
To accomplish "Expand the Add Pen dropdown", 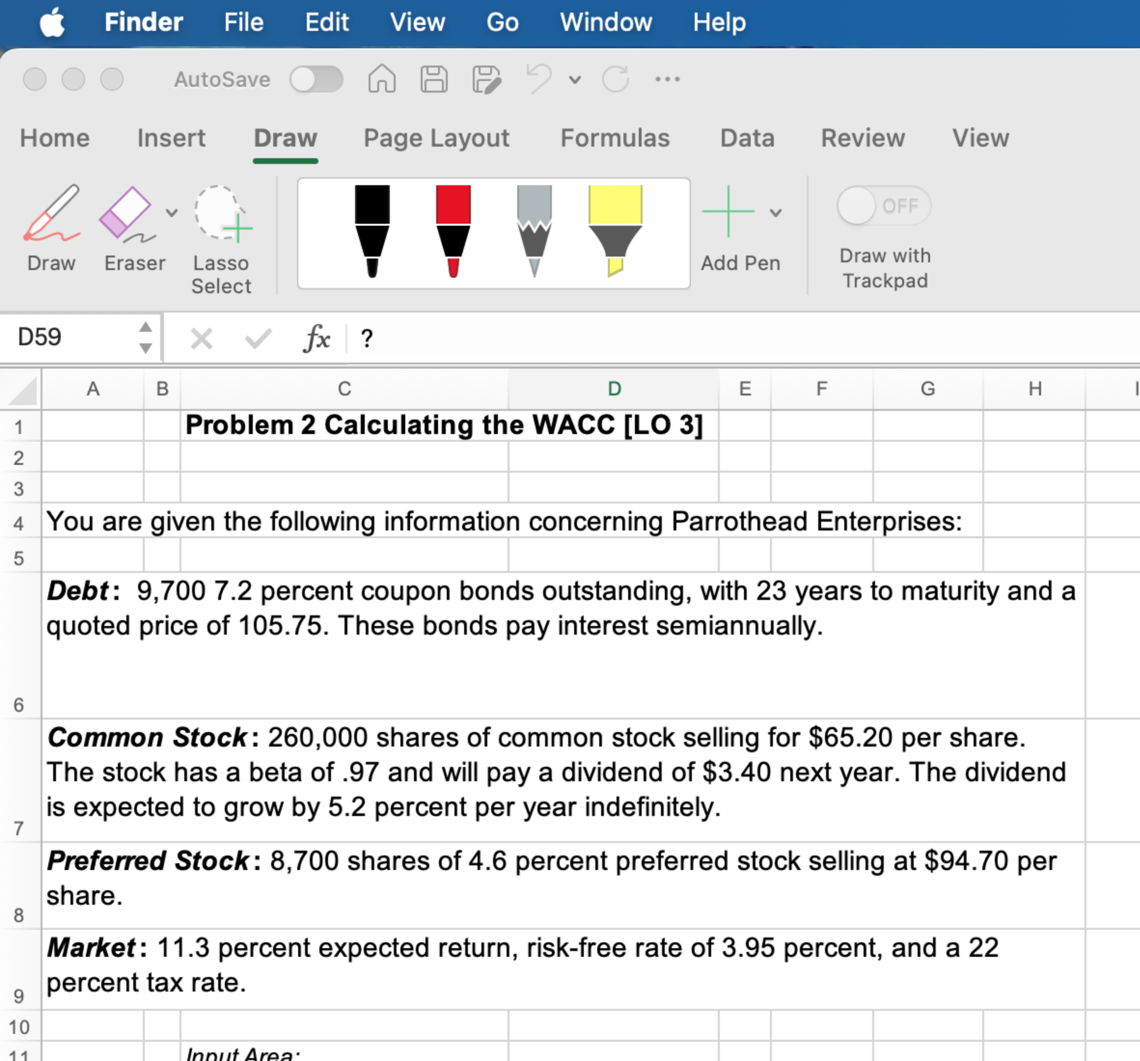I will (775, 212).
